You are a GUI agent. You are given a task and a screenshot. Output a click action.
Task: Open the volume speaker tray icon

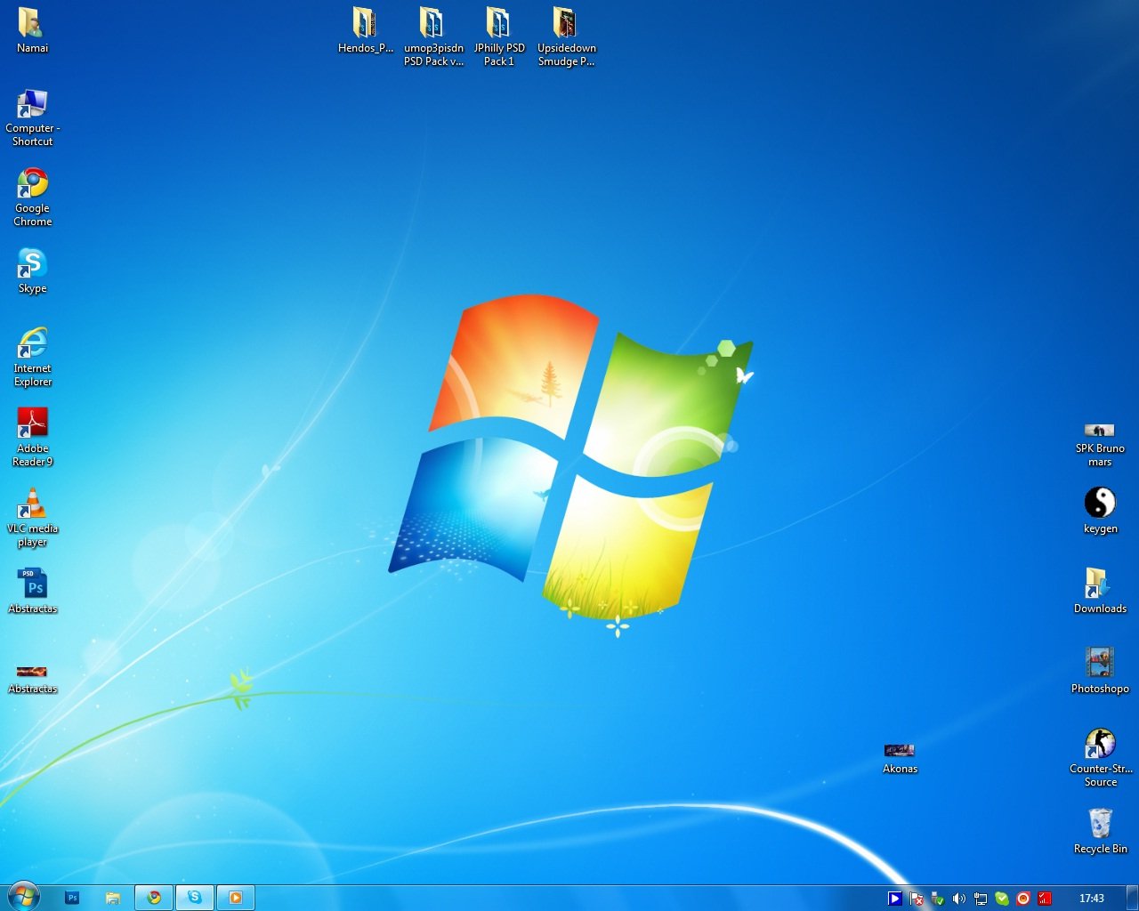pos(959,899)
